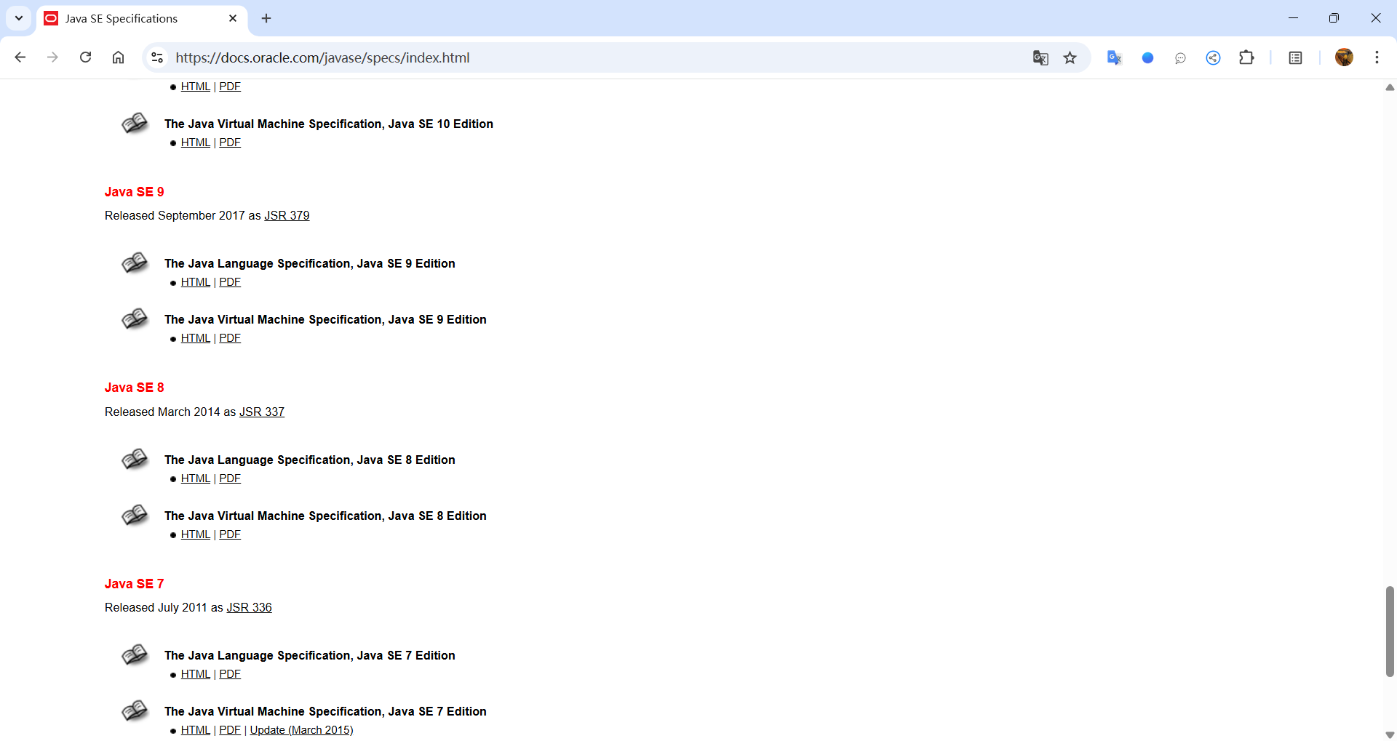This screenshot has height=741, width=1397.
Task: Open PDF of JVM Specification SE 10
Action: click(x=230, y=143)
